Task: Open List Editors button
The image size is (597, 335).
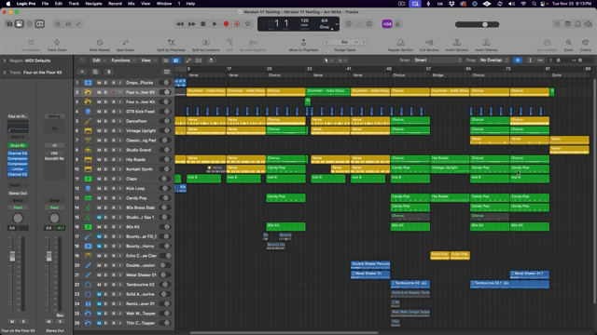Action: point(557,24)
